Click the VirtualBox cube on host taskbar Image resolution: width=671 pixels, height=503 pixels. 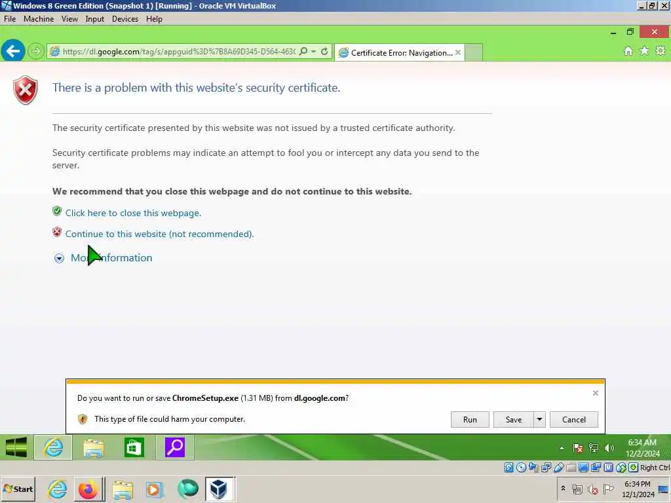(220, 489)
